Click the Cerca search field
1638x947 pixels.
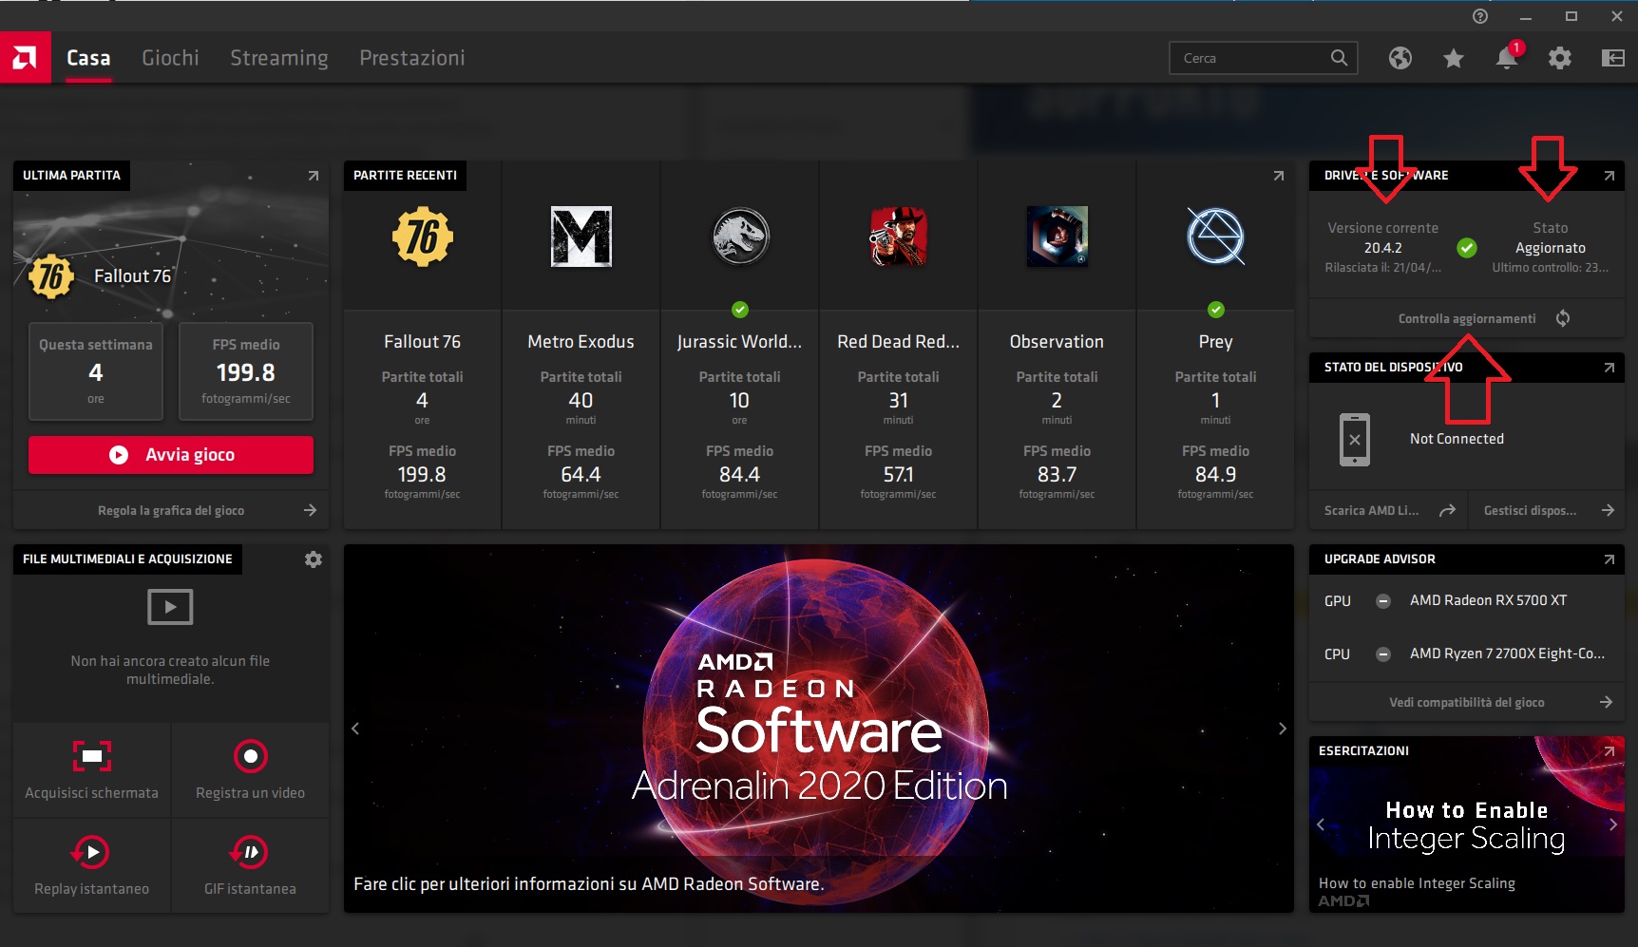click(x=1264, y=58)
